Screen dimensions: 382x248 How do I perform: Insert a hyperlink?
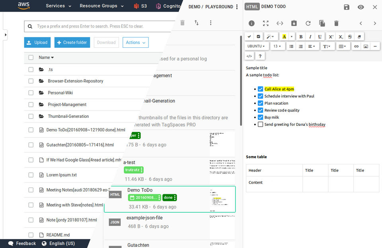356,46
